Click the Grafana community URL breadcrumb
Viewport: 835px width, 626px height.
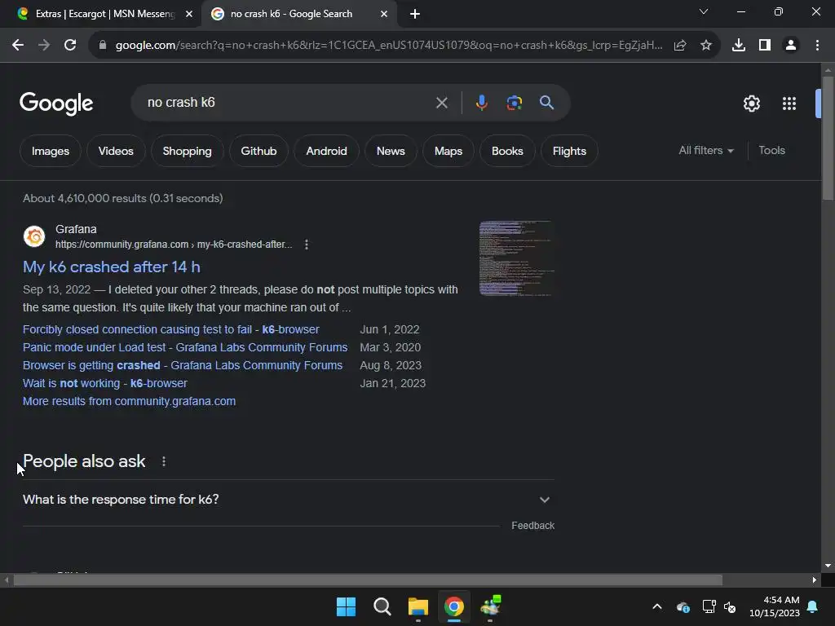tap(174, 245)
